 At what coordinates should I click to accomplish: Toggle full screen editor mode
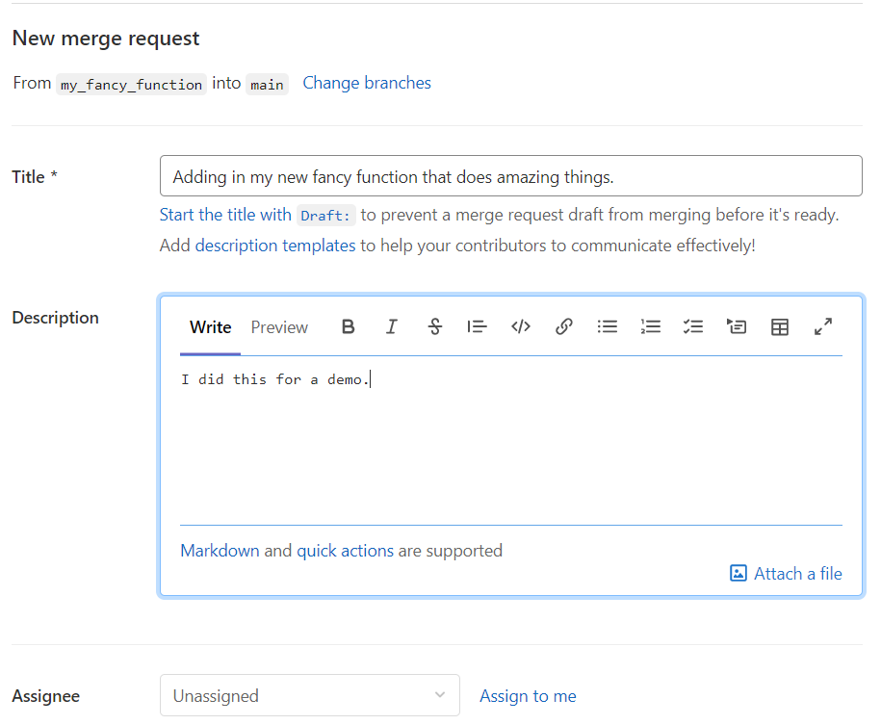coord(823,327)
